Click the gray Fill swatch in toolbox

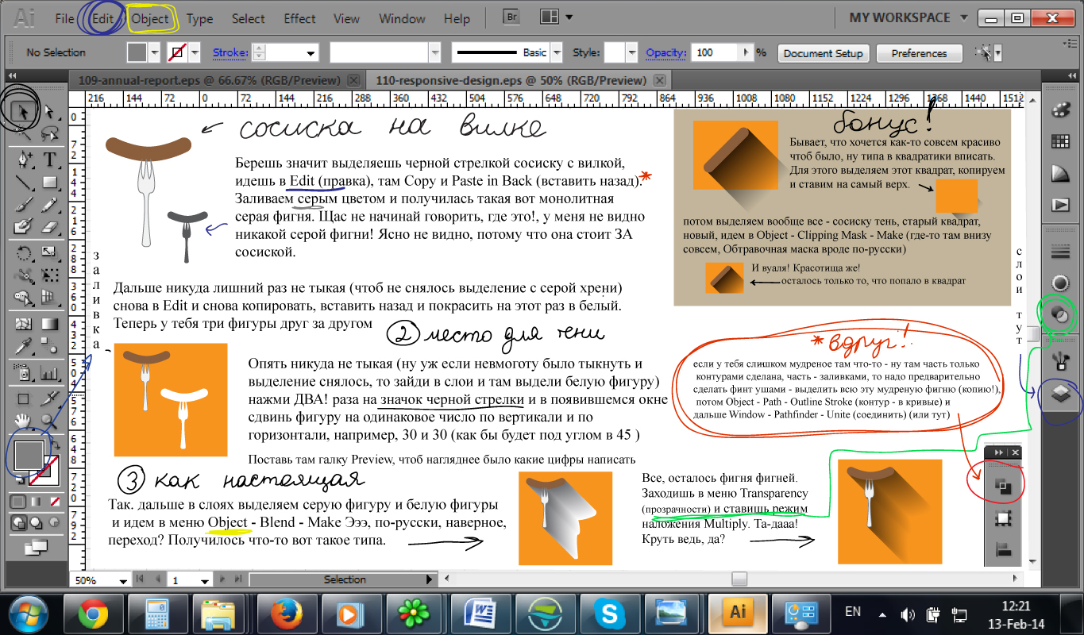coord(29,456)
